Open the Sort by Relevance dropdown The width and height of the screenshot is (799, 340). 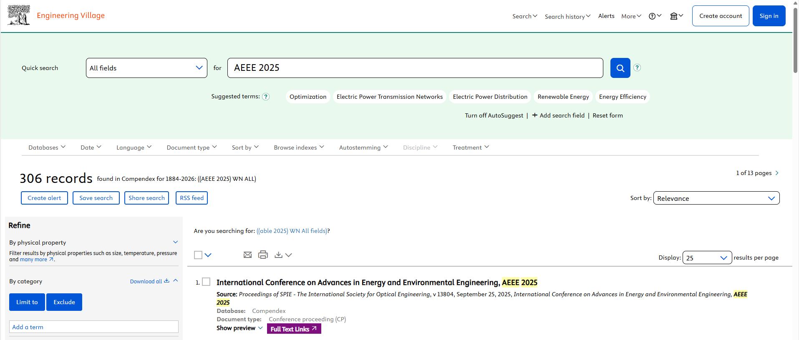click(716, 198)
